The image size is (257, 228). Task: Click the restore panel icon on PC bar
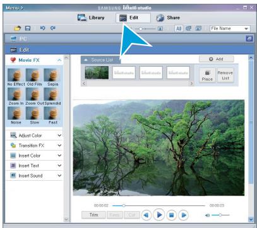tap(249, 38)
